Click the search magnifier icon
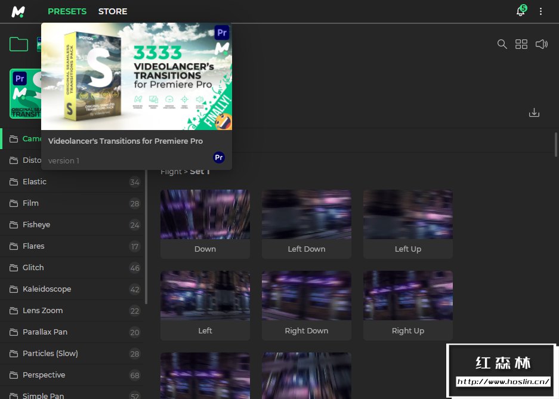 pyautogui.click(x=502, y=44)
